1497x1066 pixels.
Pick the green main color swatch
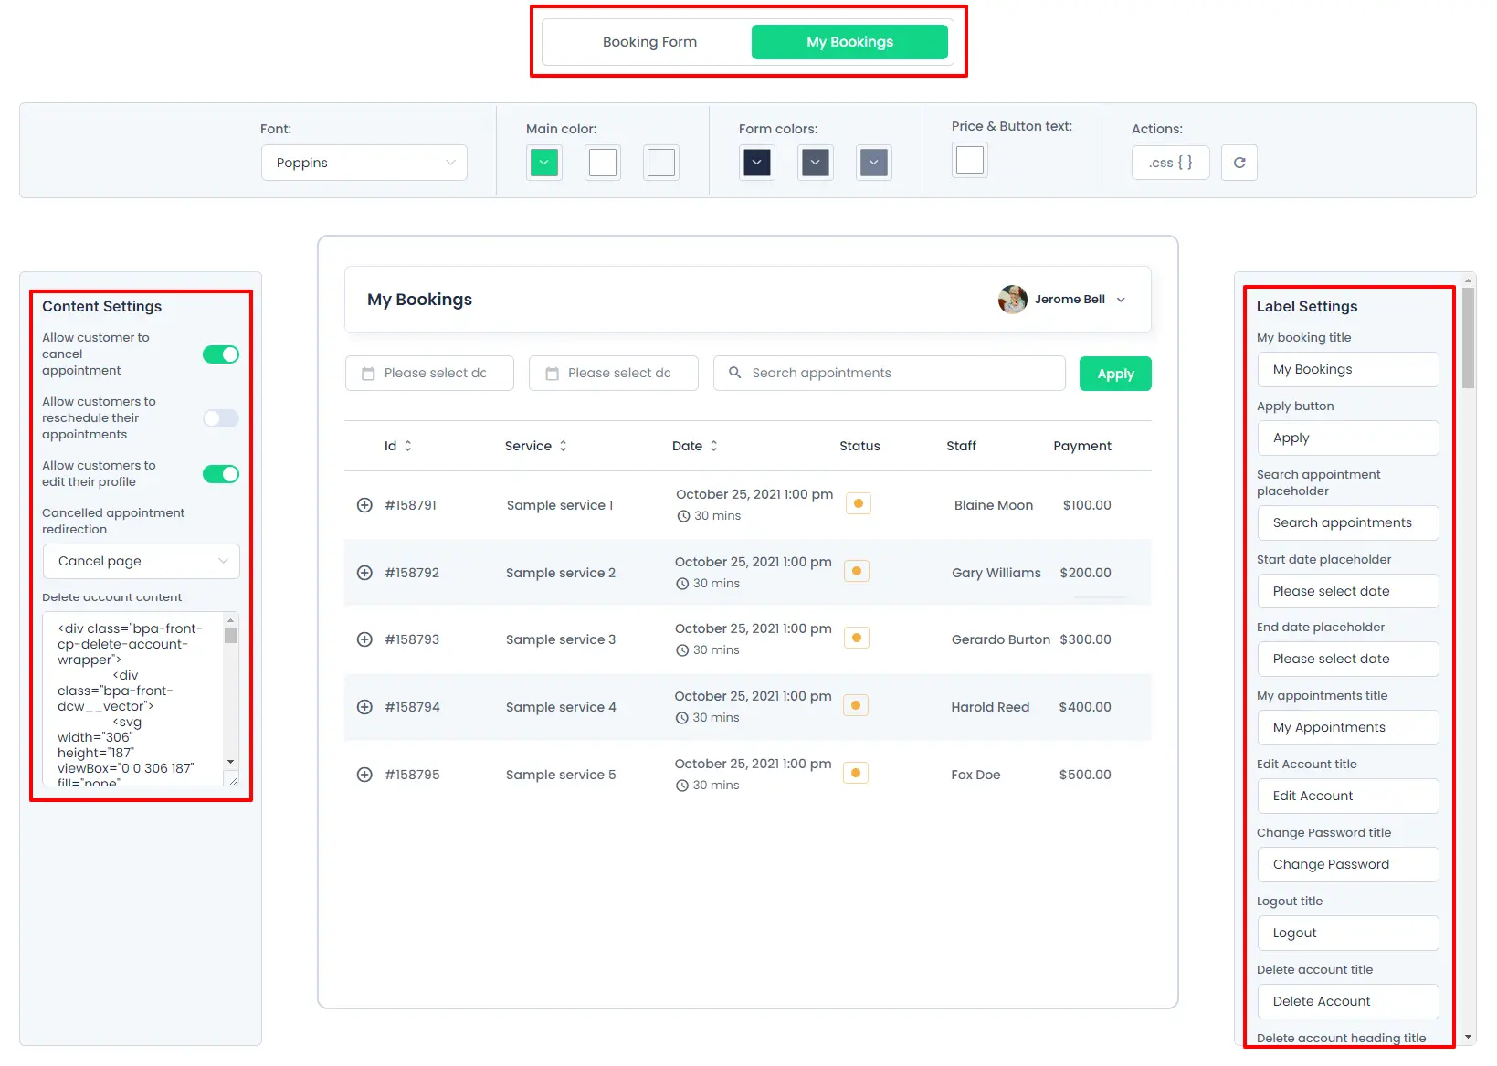click(x=543, y=163)
